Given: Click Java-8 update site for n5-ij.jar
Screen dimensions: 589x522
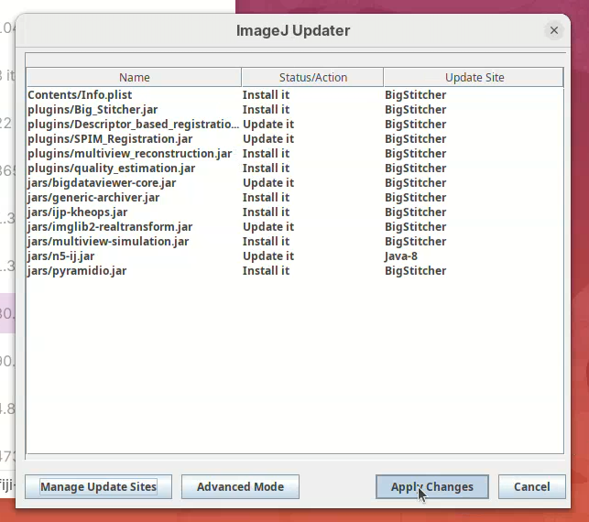Looking at the screenshot, I should point(400,256).
